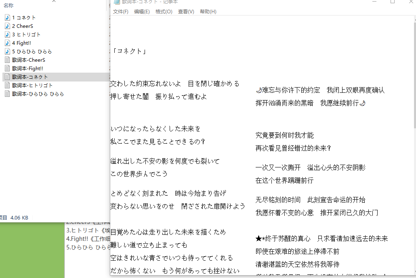Sort files by the 名称 column header
This screenshot has width=416, height=278.
[8, 5]
